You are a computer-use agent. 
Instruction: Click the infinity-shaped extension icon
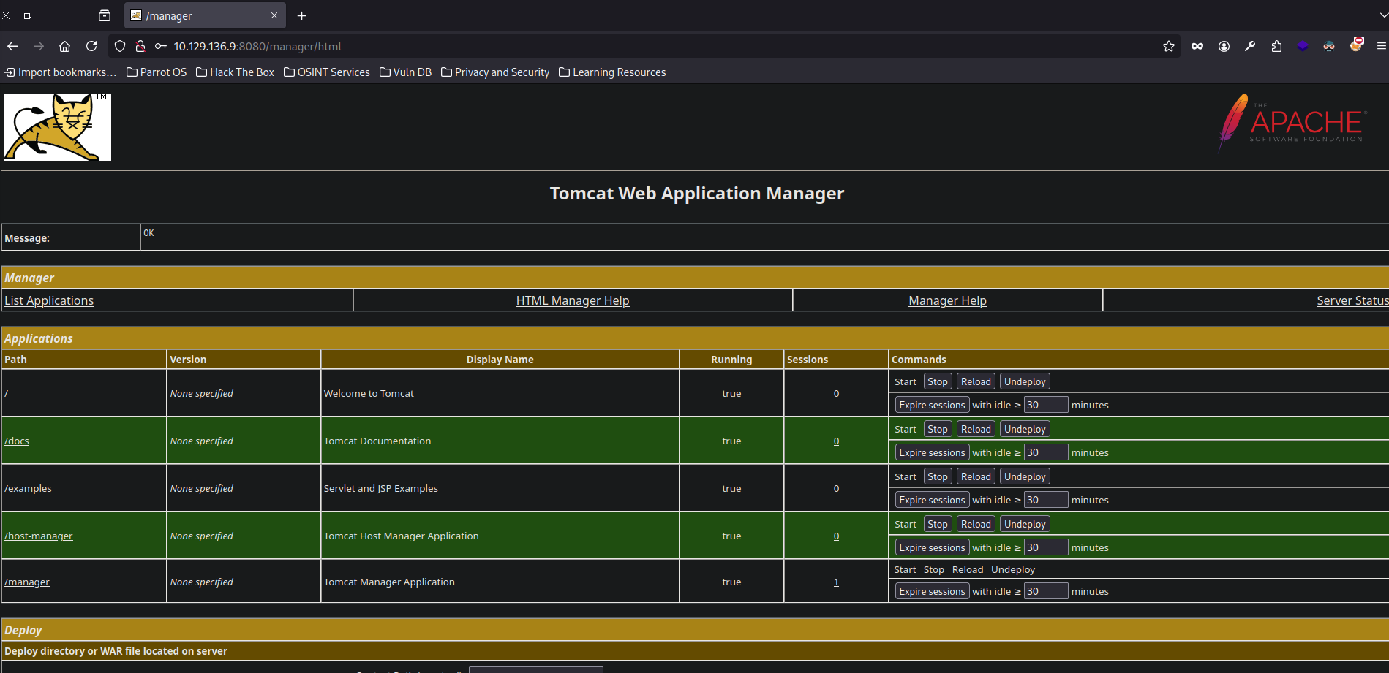pyautogui.click(x=1197, y=46)
